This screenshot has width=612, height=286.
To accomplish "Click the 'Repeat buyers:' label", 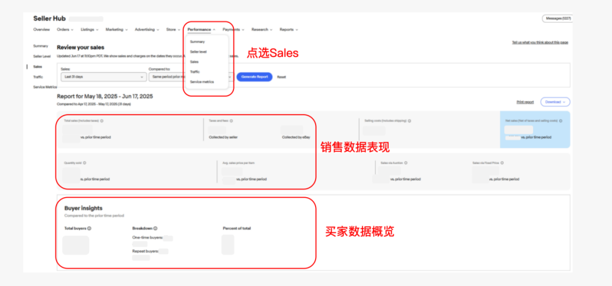I will pyautogui.click(x=145, y=252).
